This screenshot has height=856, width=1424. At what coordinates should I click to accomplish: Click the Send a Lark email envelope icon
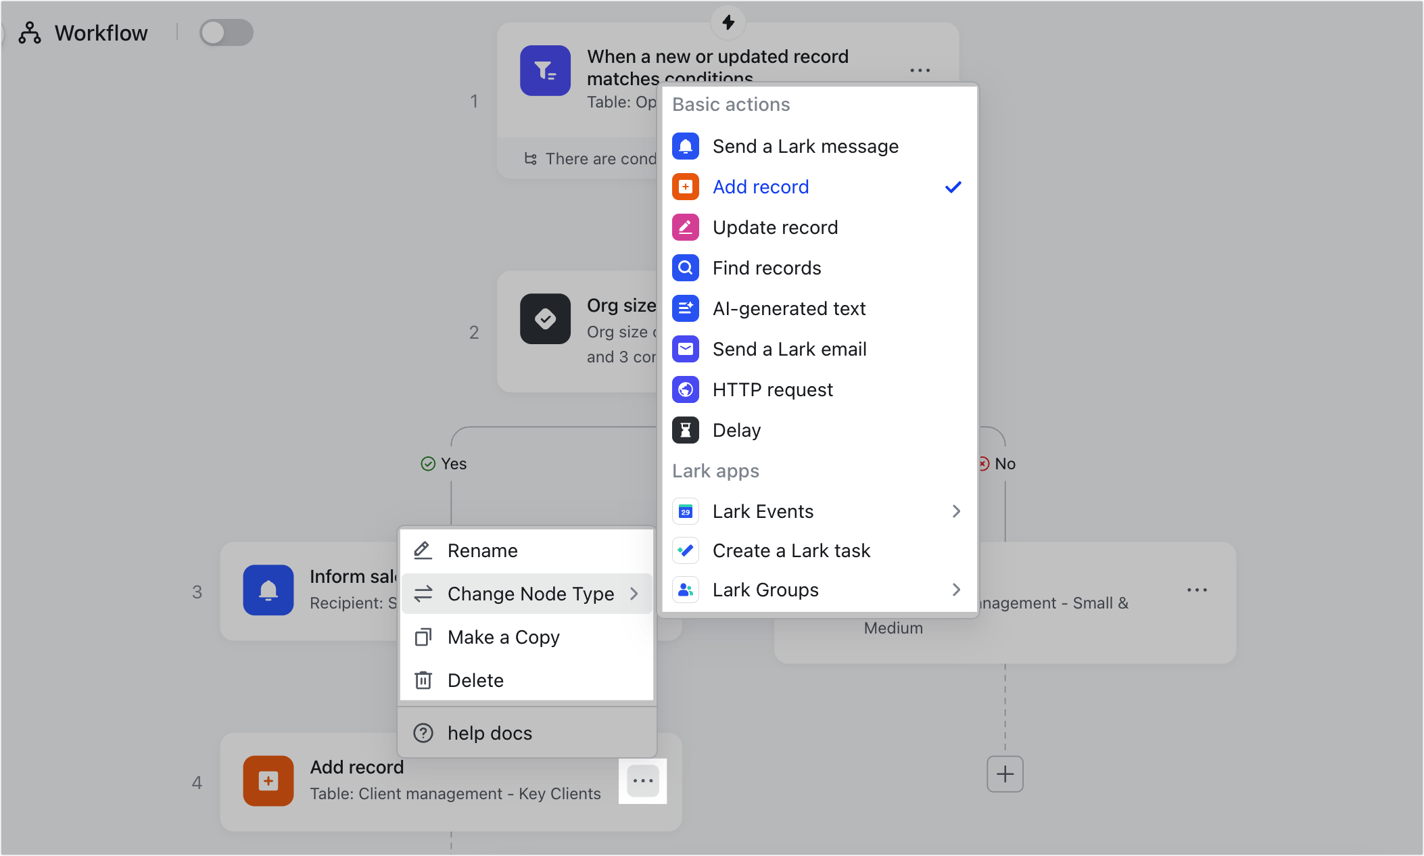(686, 349)
